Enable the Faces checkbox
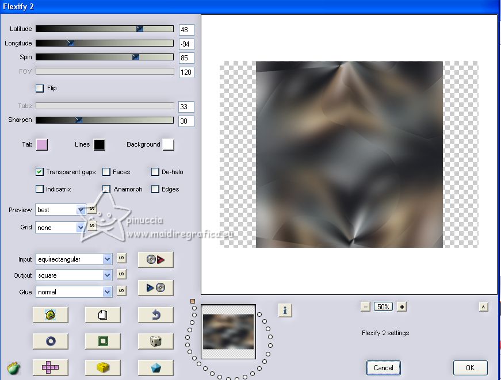Image resolution: width=501 pixels, height=380 pixels. 106,172
